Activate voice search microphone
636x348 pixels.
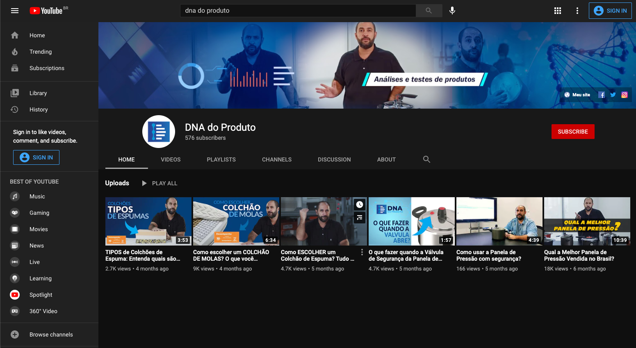pos(452,11)
